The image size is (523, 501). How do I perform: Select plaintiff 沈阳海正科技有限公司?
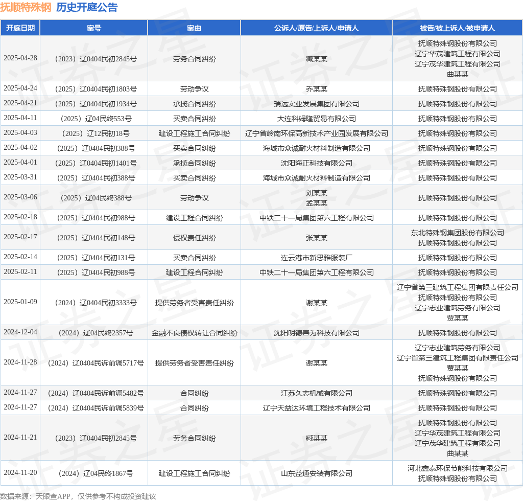317,163
